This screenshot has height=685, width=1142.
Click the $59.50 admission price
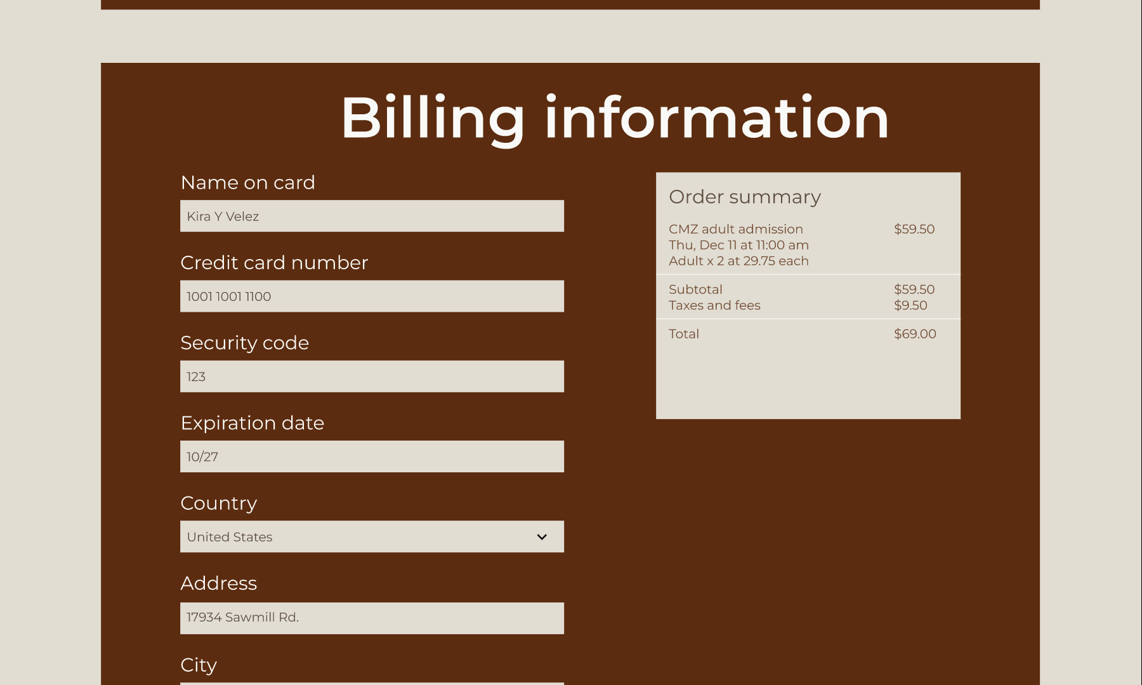[x=914, y=229]
